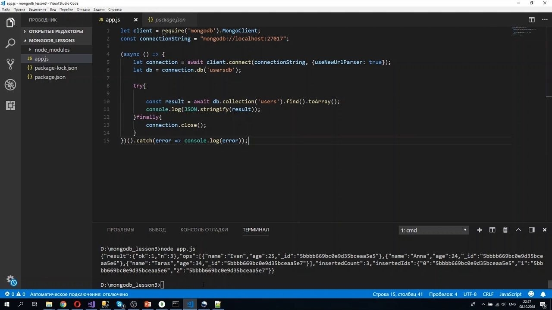Open Opera browser from the taskbar
The width and height of the screenshot is (552, 310).
(77, 304)
